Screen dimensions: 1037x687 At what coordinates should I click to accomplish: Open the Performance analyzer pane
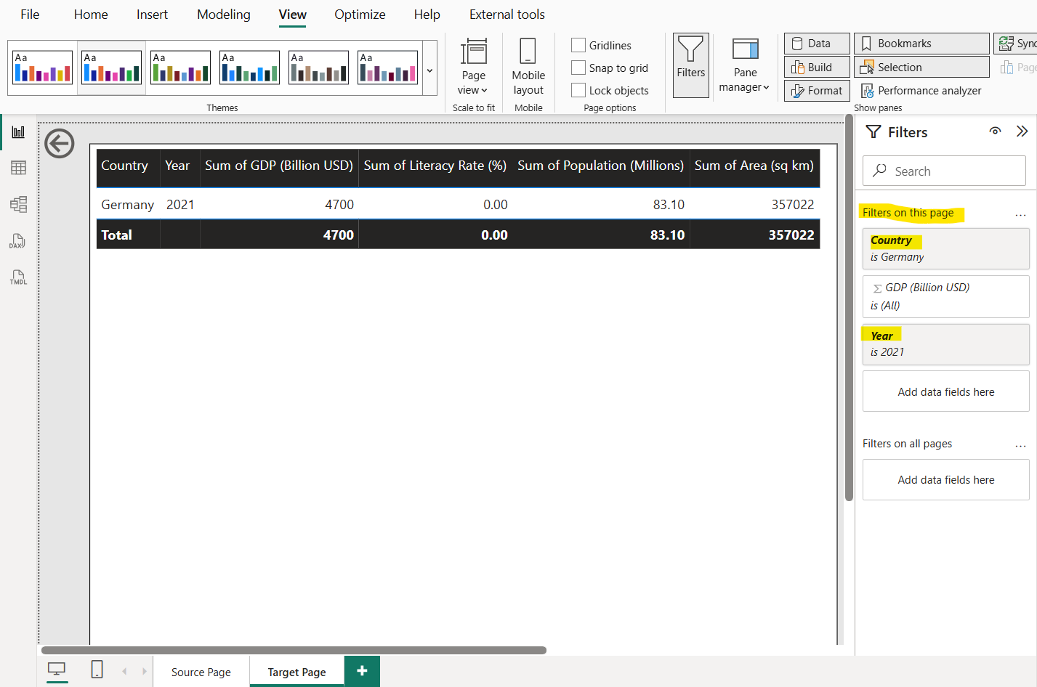pyautogui.click(x=921, y=90)
